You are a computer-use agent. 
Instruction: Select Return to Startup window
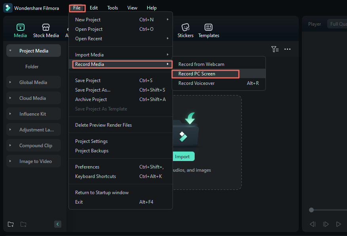tap(121, 193)
